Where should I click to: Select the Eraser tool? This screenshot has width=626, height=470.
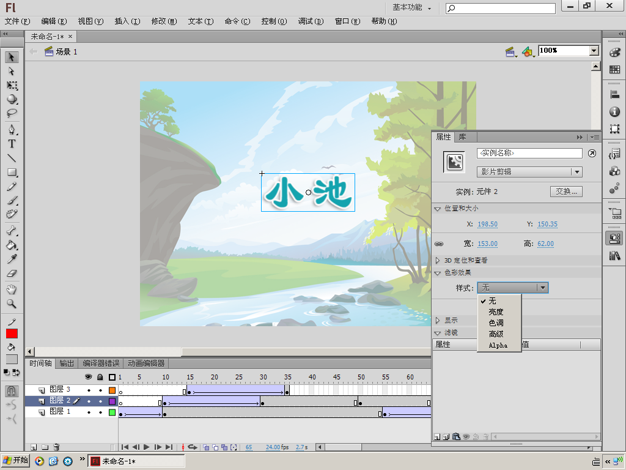[12, 274]
